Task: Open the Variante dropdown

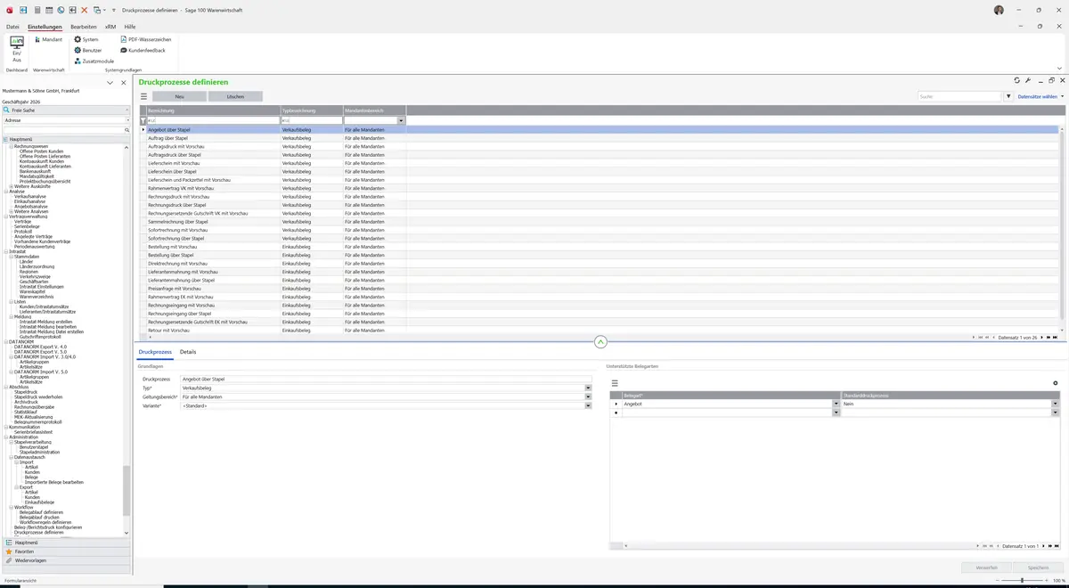Action: [588, 406]
